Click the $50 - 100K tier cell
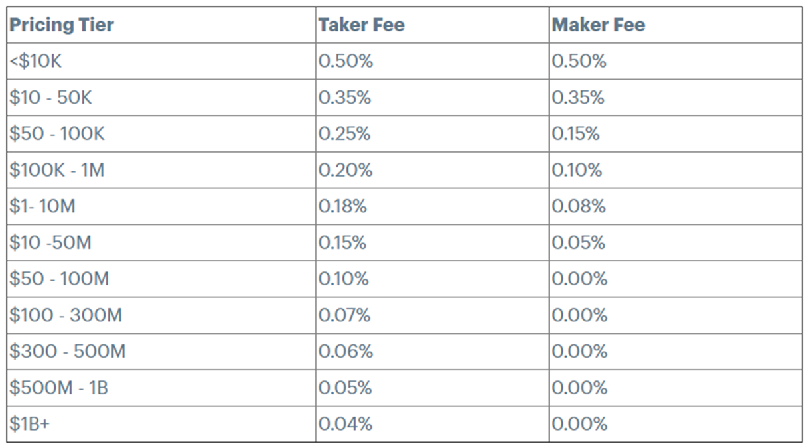The image size is (809, 448). coord(161,134)
